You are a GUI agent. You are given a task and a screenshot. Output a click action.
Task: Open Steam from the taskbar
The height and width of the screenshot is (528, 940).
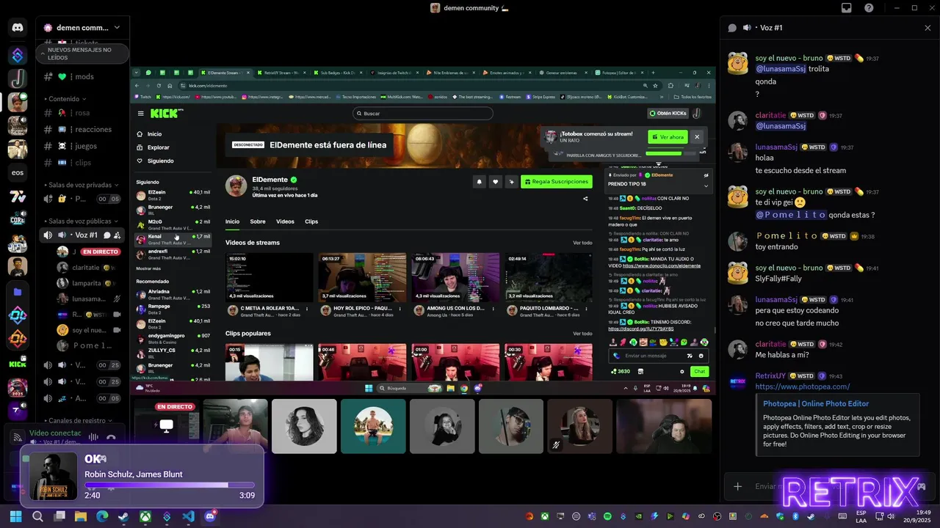123,516
